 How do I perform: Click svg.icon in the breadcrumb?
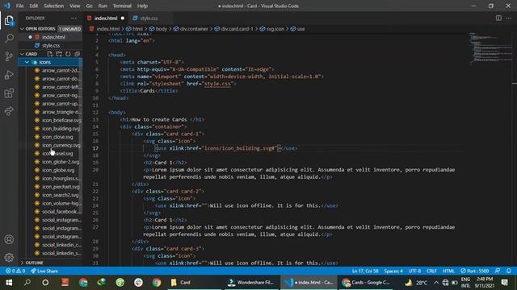pos(271,29)
